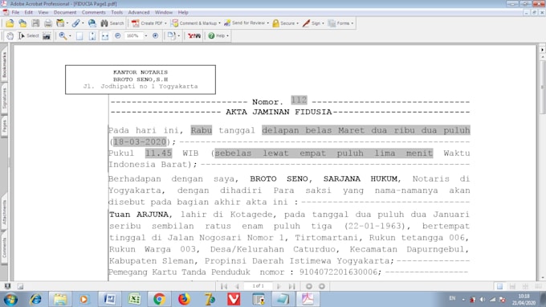The image size is (546, 307).
Task: Click the highlighted number '112'
Action: 299,100
